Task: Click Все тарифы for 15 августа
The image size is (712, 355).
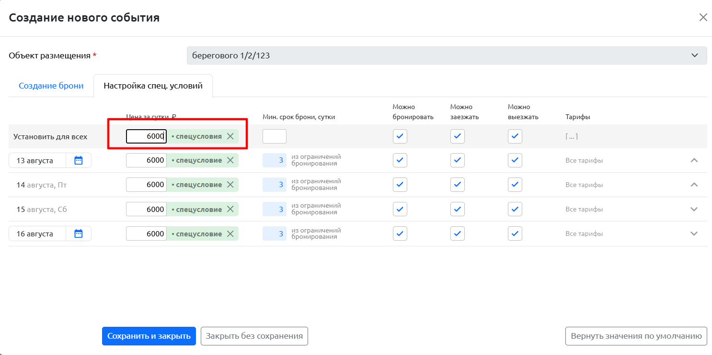Action: [x=584, y=209]
